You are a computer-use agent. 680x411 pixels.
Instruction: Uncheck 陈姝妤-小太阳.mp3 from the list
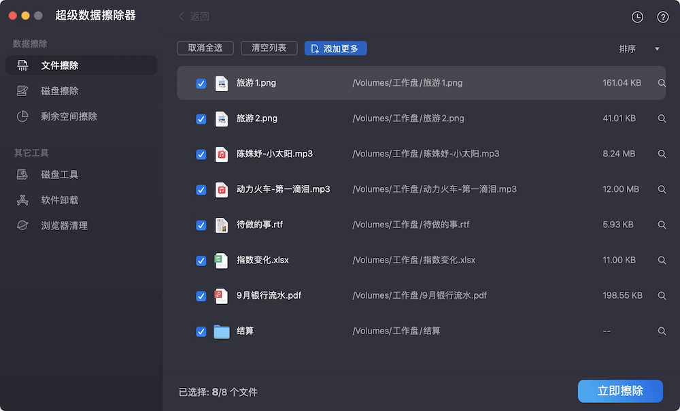(x=201, y=154)
